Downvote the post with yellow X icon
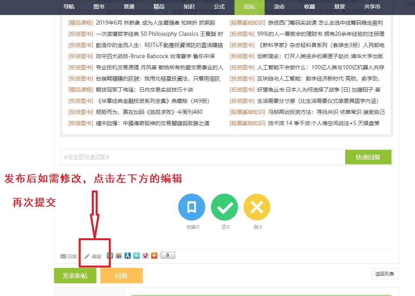The width and height of the screenshot is (415, 296). [x=257, y=207]
